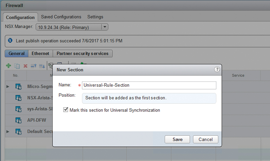Screen dimensions: 270x161
Task: Click the move rule up icon
Action: click(33, 66)
